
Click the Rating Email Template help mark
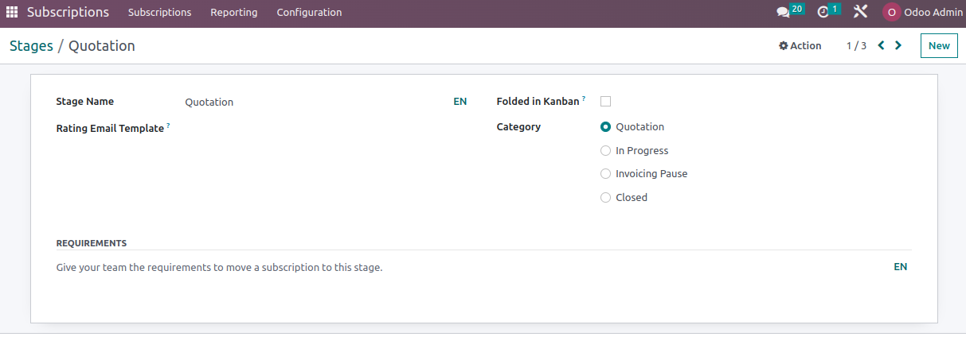pos(168,126)
